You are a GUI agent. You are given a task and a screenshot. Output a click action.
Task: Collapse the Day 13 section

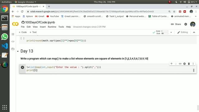pyautogui.click(x=18, y=51)
